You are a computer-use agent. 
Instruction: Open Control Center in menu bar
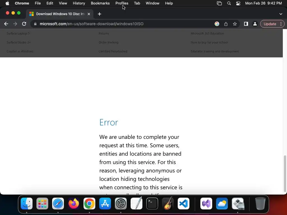coord(238,3)
